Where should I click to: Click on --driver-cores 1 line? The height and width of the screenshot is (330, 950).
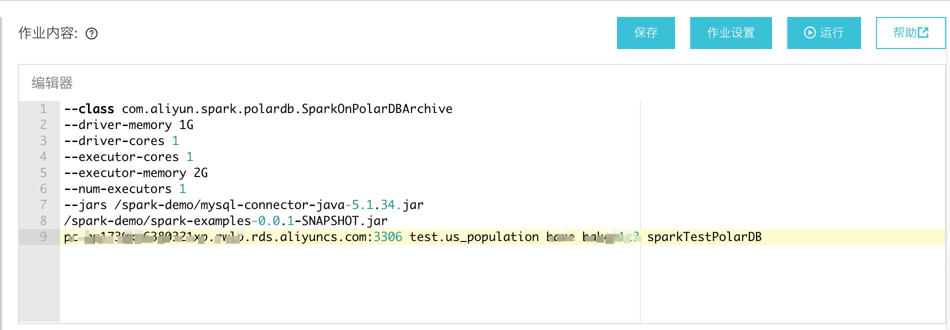coord(121,141)
